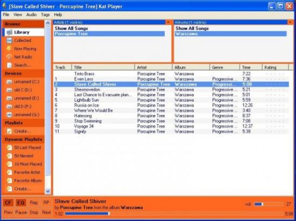Open the 10 Most Played playlist icon

click(x=9, y=164)
